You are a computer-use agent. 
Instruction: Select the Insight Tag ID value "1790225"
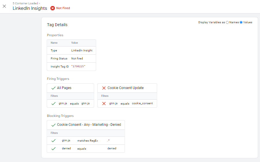pyautogui.click(x=78, y=66)
